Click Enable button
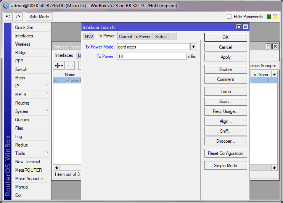Viewport: 283px width, 203px height. tap(226, 69)
